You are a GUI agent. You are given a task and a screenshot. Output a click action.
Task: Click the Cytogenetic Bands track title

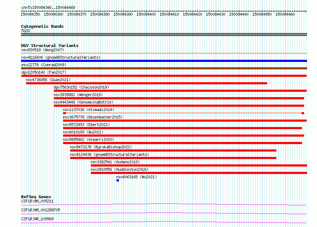pos(42,26)
